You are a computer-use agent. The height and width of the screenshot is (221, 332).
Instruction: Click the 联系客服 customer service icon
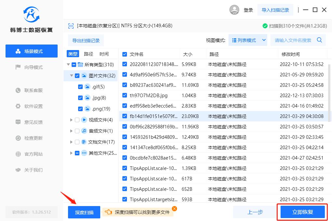[x=19, y=90]
